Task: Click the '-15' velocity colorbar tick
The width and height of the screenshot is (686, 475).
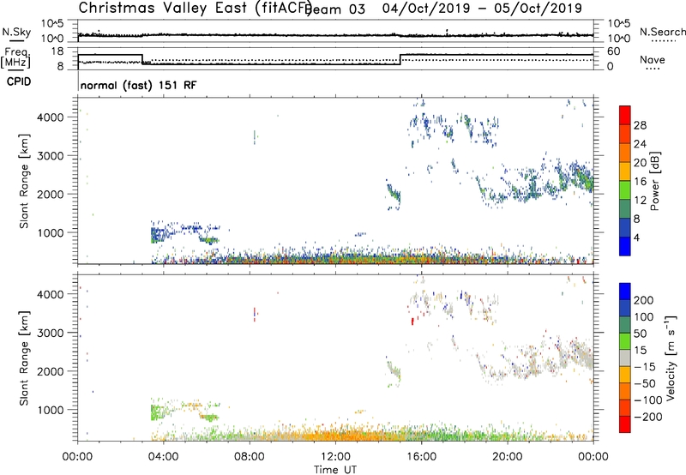Action: [644, 367]
